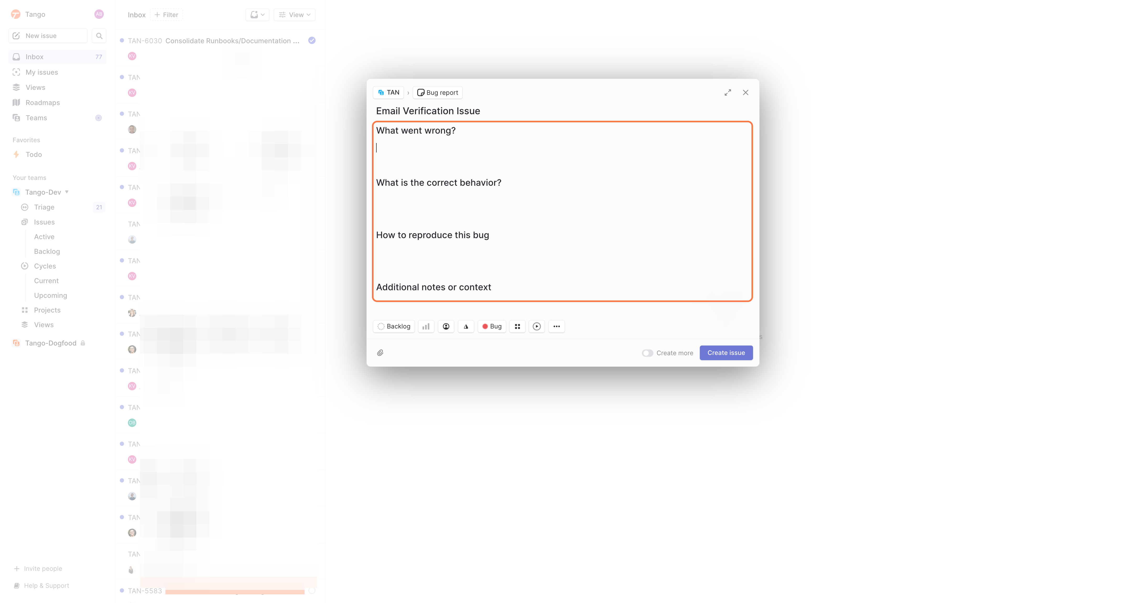
Task: Click the Bug label red color dot
Action: pyautogui.click(x=485, y=326)
